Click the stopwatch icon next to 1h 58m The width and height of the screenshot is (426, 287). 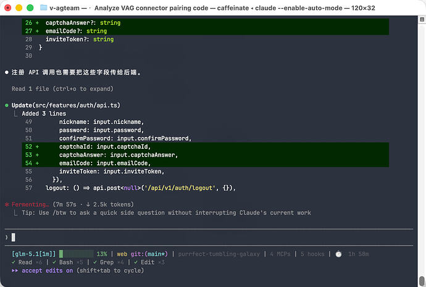click(338, 254)
